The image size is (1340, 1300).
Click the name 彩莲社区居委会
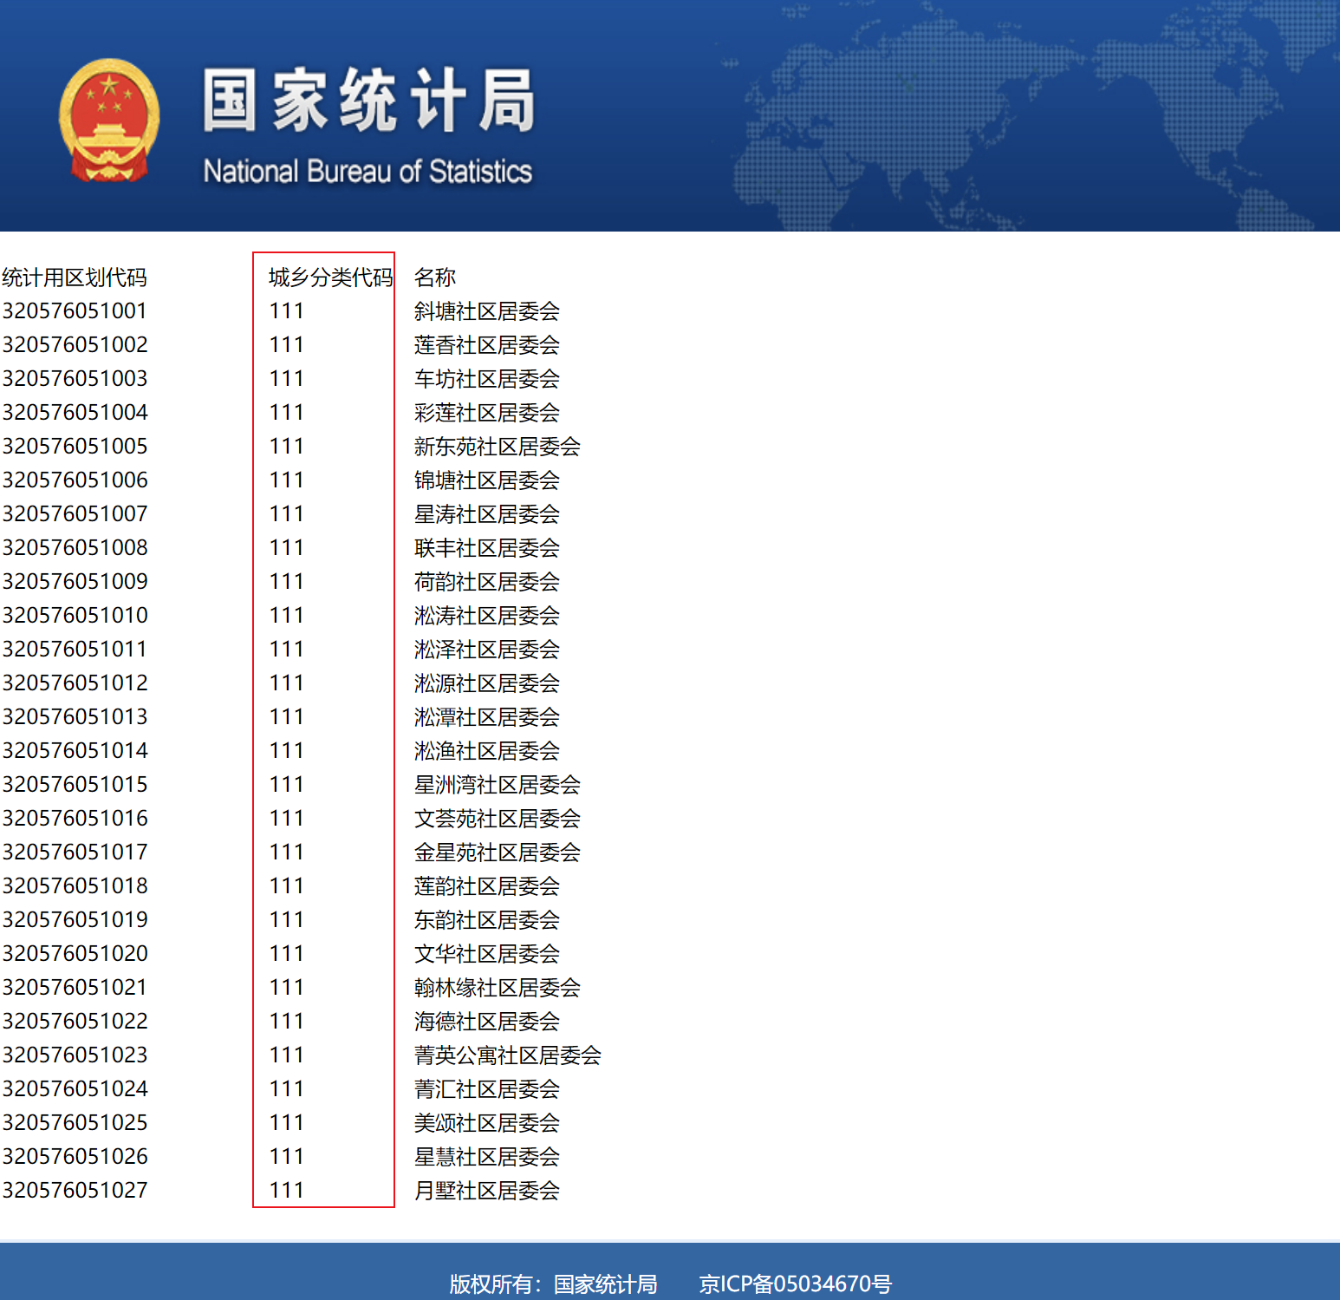click(487, 413)
